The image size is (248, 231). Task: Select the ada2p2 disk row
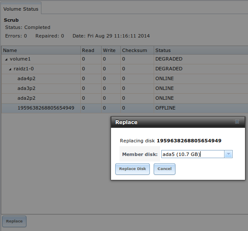(125, 98)
